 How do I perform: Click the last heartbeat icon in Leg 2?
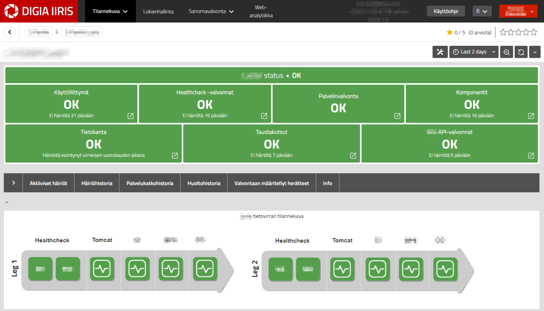coord(446,269)
